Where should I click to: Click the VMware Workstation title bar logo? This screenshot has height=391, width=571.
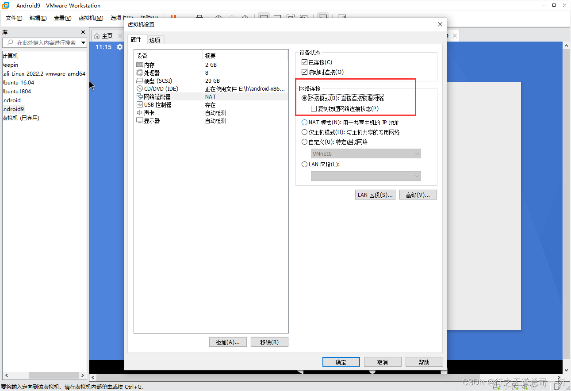point(6,6)
